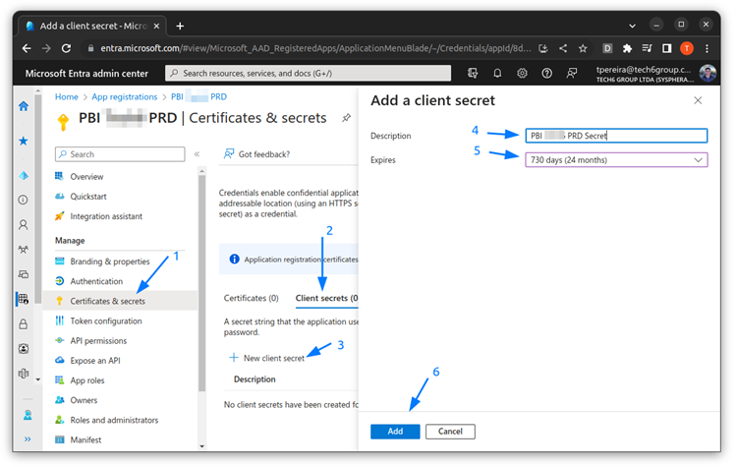Select the Client secrets tab

[326, 298]
